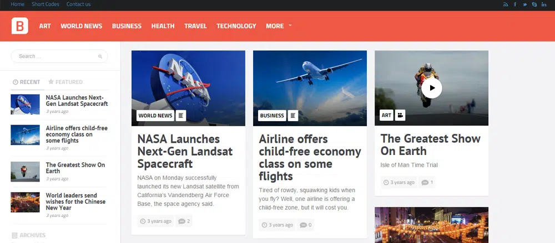555x243 pixels.
Task: Open the Short Codes link
Action: point(46,4)
